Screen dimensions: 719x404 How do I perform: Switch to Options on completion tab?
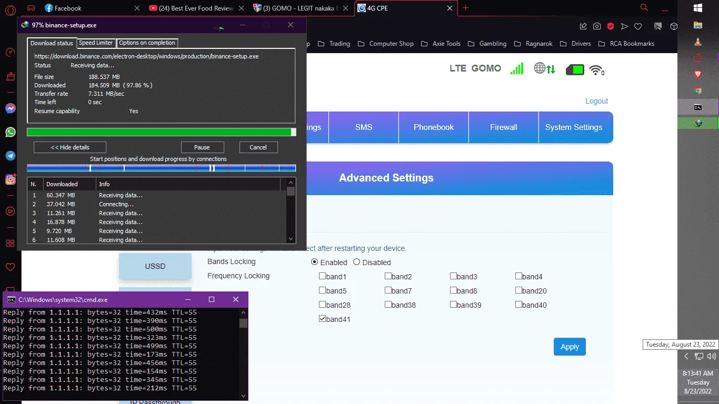pos(147,43)
